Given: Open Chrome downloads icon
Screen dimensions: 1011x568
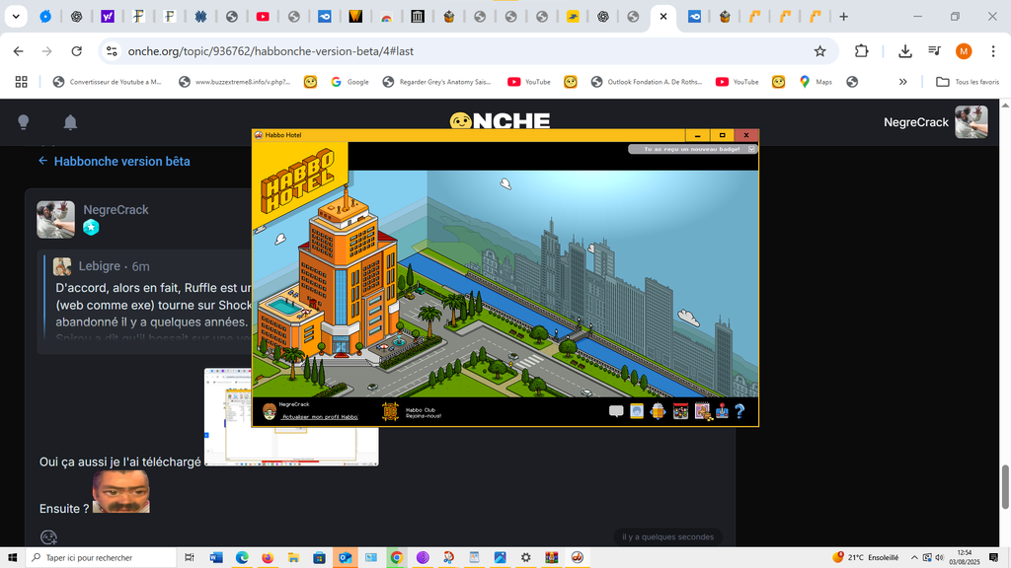Looking at the screenshot, I should pos(904,51).
